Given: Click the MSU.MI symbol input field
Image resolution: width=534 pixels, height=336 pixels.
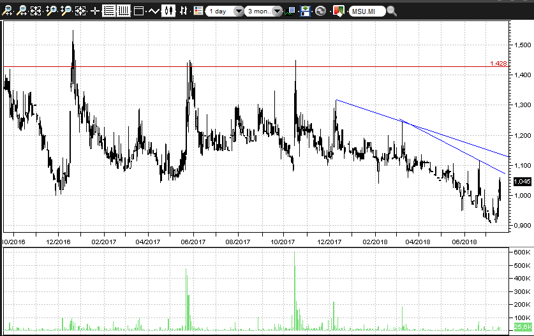Looking at the screenshot, I should point(367,11).
